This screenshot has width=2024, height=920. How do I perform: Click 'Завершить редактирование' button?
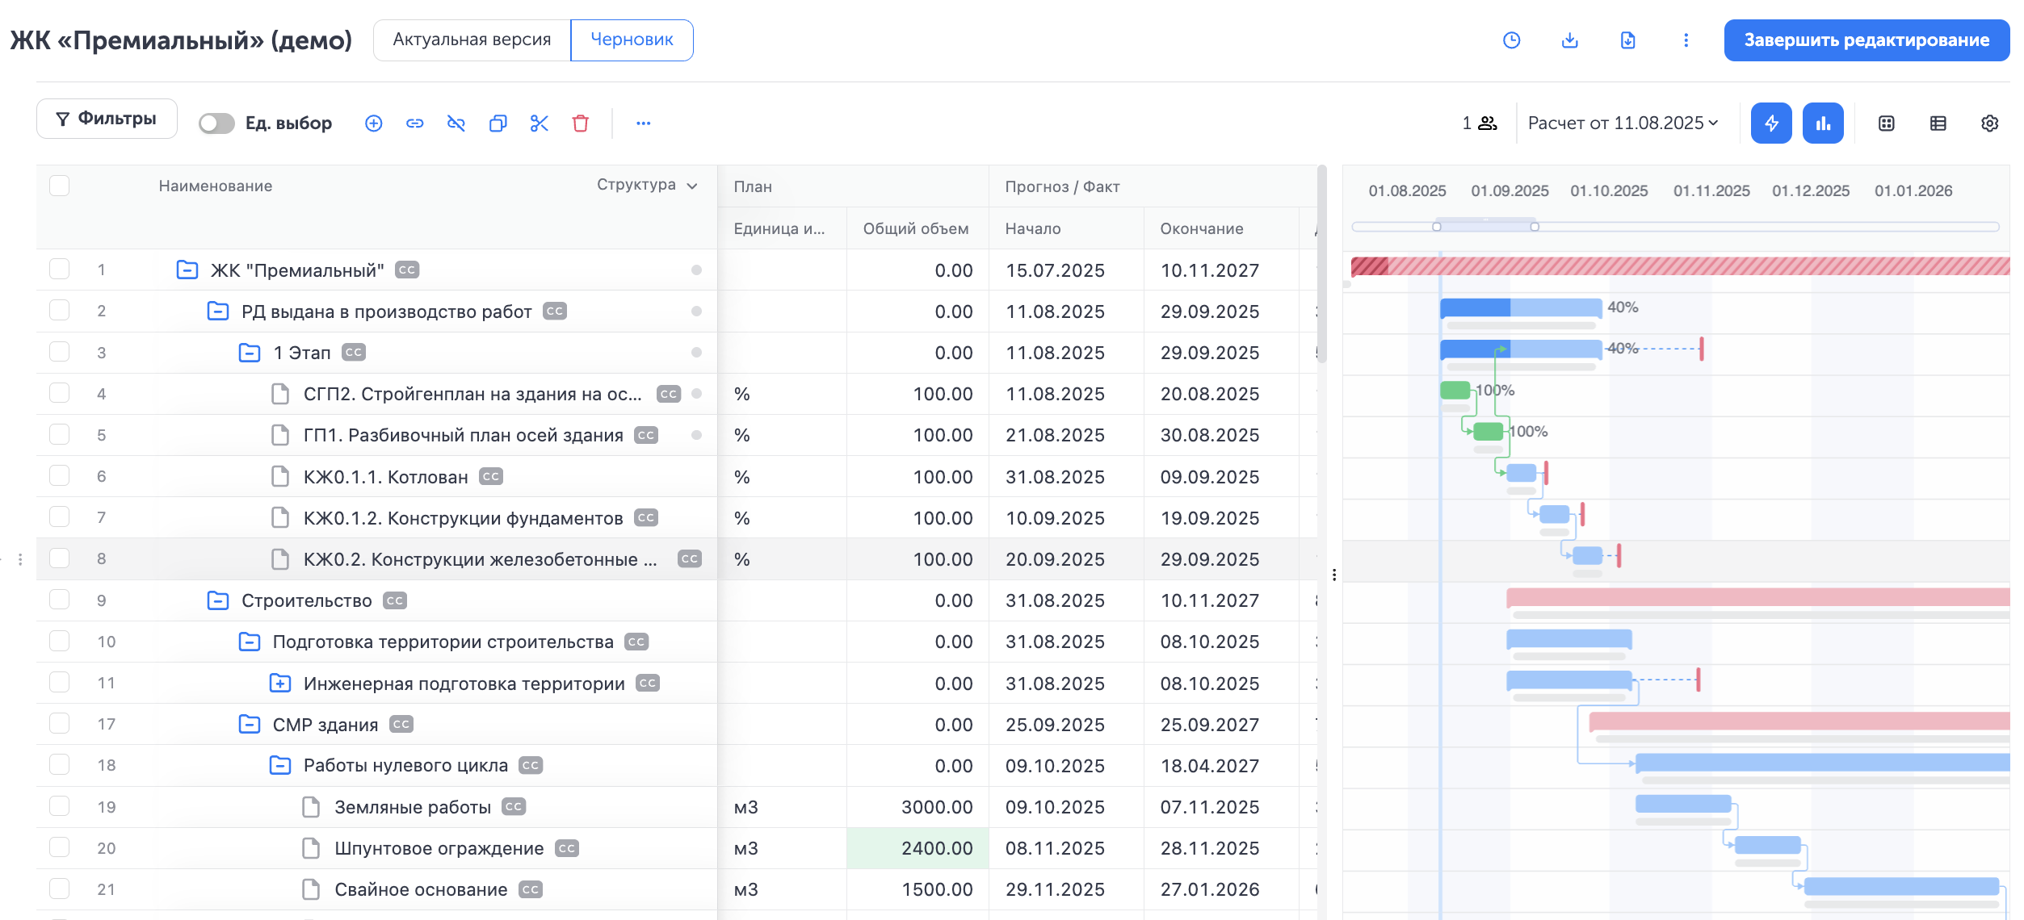pyautogui.click(x=1866, y=40)
